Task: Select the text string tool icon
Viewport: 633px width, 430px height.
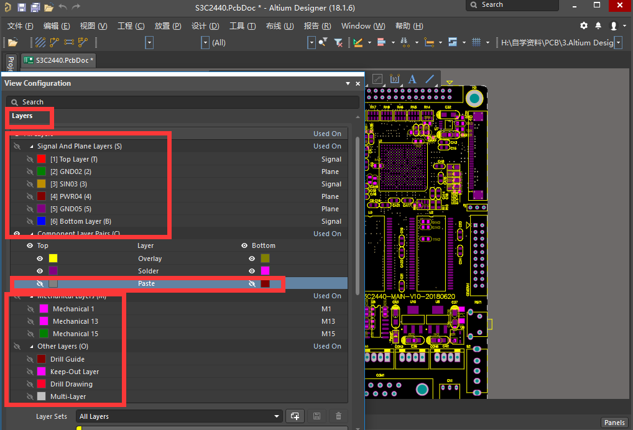Action: pos(412,79)
